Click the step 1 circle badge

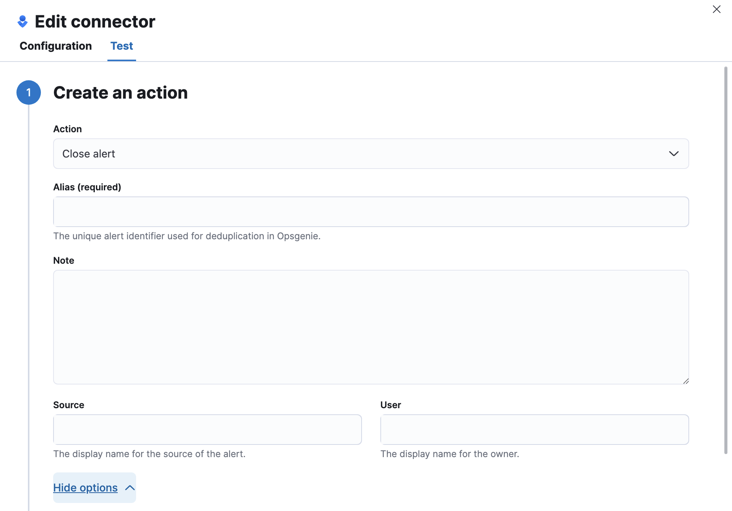pos(29,92)
